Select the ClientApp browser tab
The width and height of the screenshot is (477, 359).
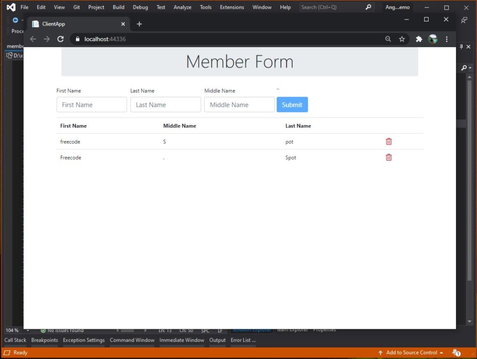click(78, 24)
